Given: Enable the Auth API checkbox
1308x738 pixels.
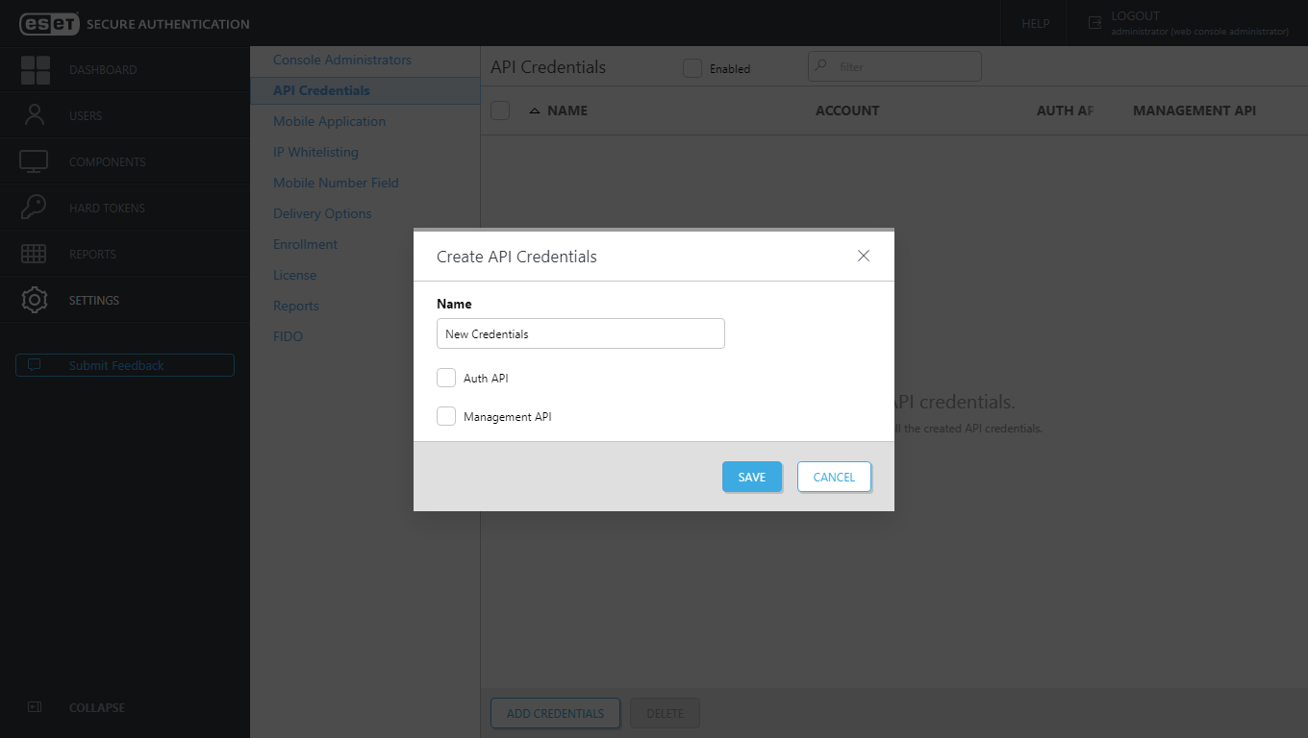Looking at the screenshot, I should (x=446, y=378).
